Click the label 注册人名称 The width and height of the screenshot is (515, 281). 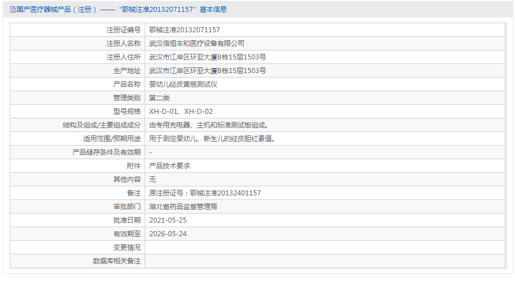coord(124,43)
